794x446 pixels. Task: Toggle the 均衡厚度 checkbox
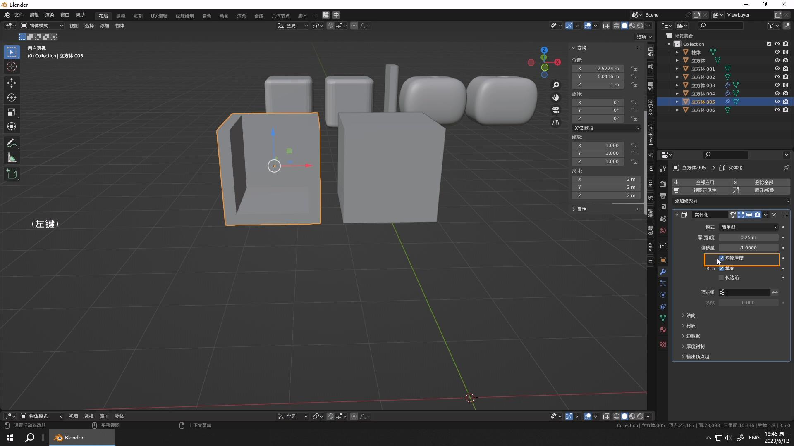721,258
